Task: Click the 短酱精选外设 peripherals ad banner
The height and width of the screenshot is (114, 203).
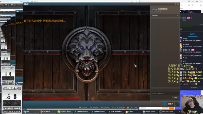Action: pyautogui.click(x=12, y=100)
